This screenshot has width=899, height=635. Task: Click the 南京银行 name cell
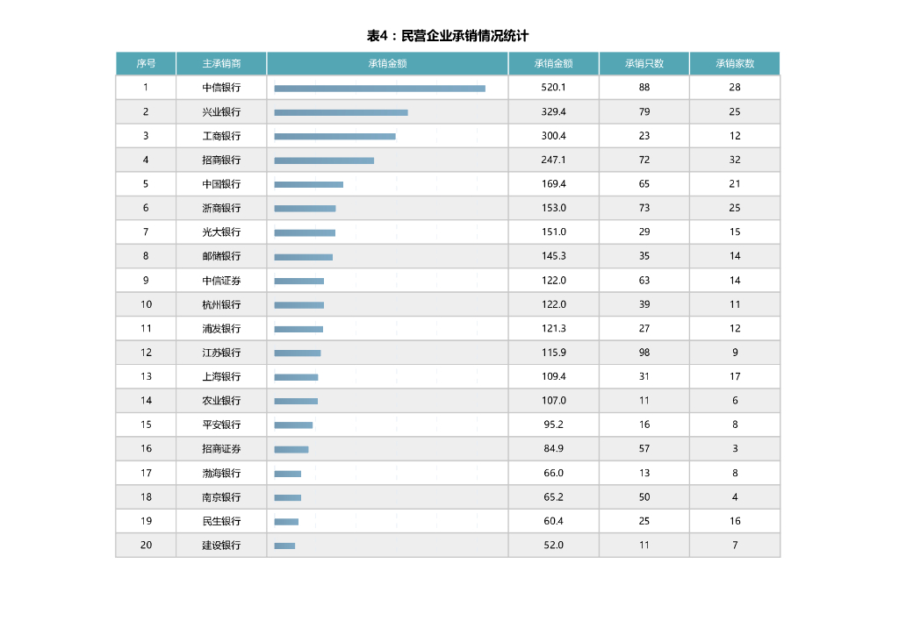point(221,497)
